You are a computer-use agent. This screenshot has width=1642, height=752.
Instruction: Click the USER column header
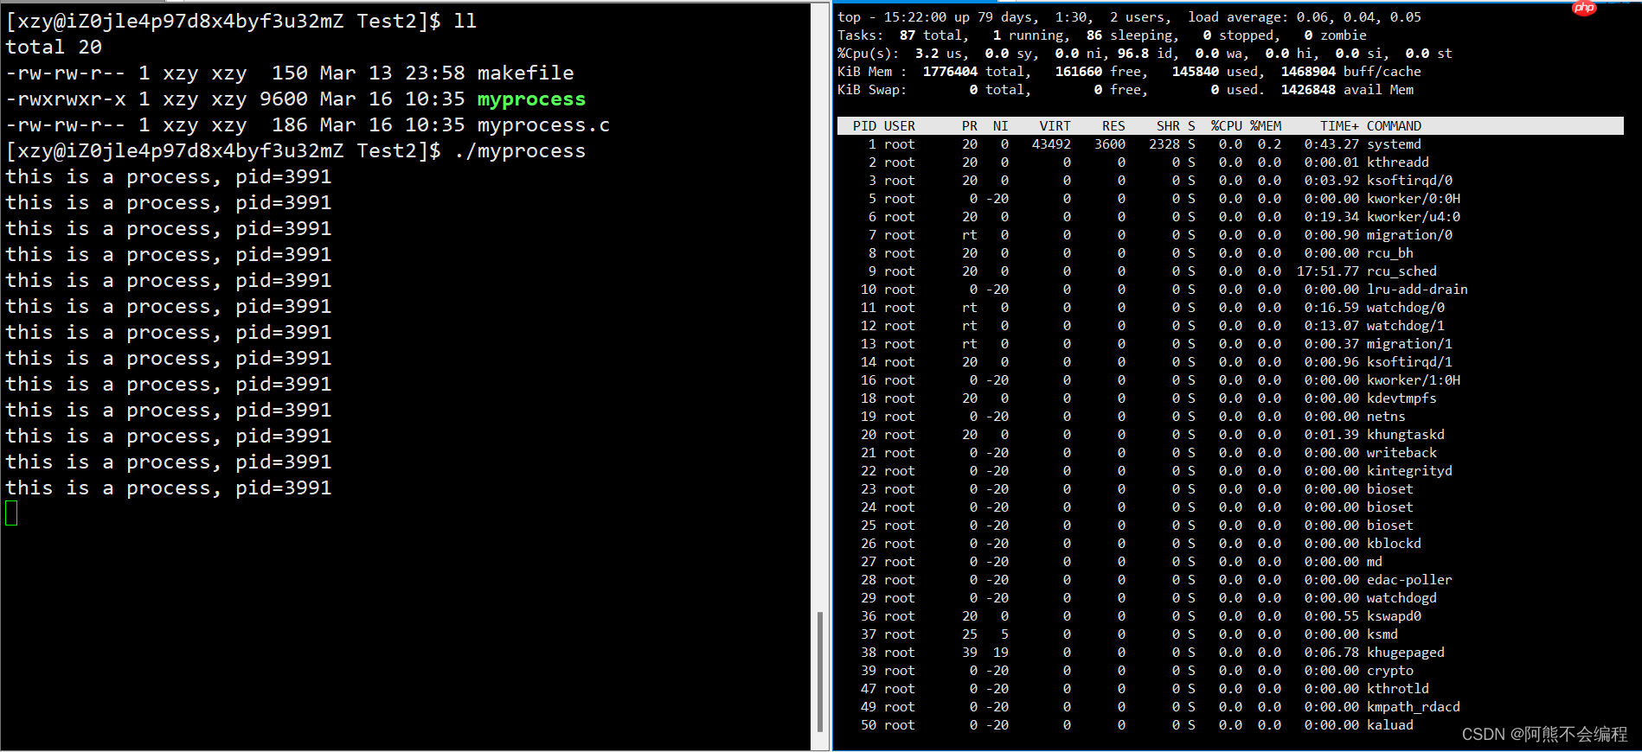pos(899,126)
